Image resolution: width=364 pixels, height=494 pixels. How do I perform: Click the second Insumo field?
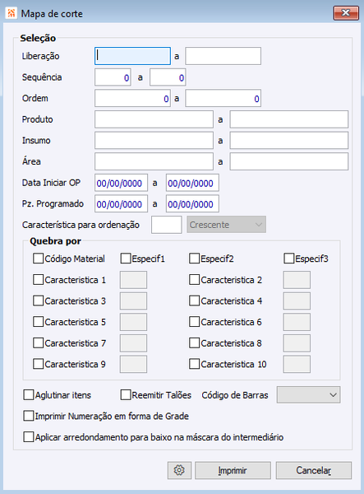pos(289,141)
